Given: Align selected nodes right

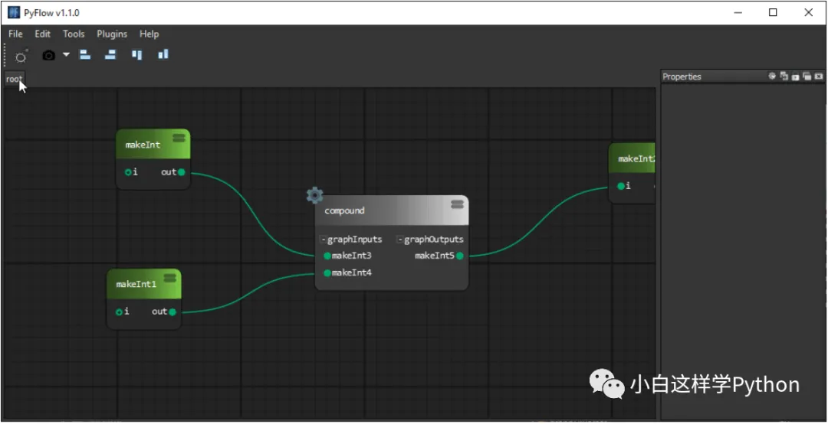Looking at the screenshot, I should [110, 54].
